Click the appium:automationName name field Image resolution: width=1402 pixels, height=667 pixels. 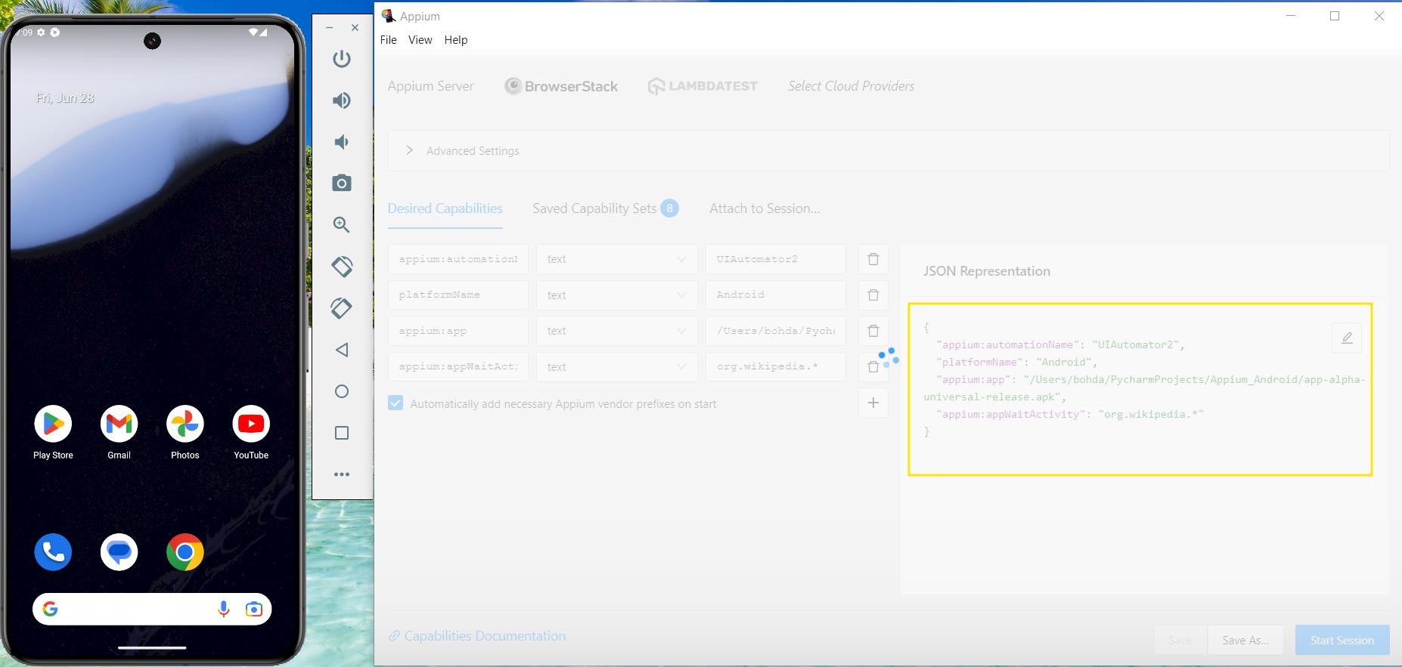[458, 259]
